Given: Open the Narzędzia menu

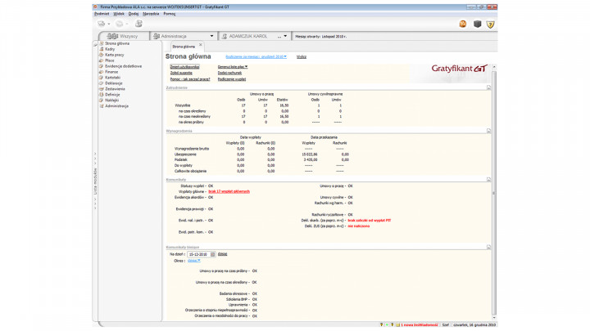Looking at the screenshot, I should pyautogui.click(x=151, y=14).
